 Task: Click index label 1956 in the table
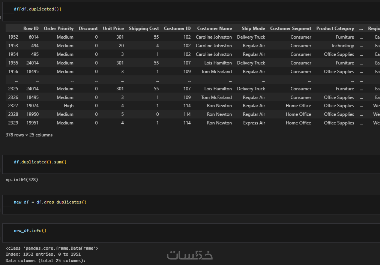click(13, 72)
